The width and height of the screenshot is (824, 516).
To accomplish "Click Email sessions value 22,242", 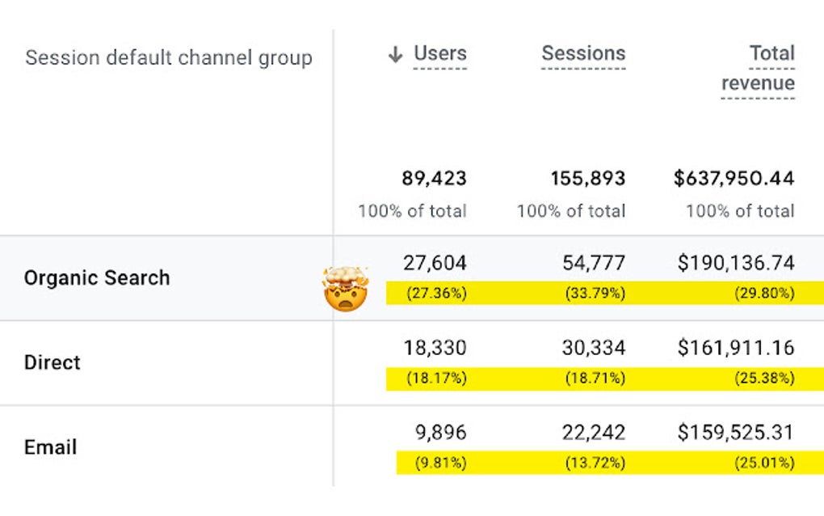I will 594,433.
